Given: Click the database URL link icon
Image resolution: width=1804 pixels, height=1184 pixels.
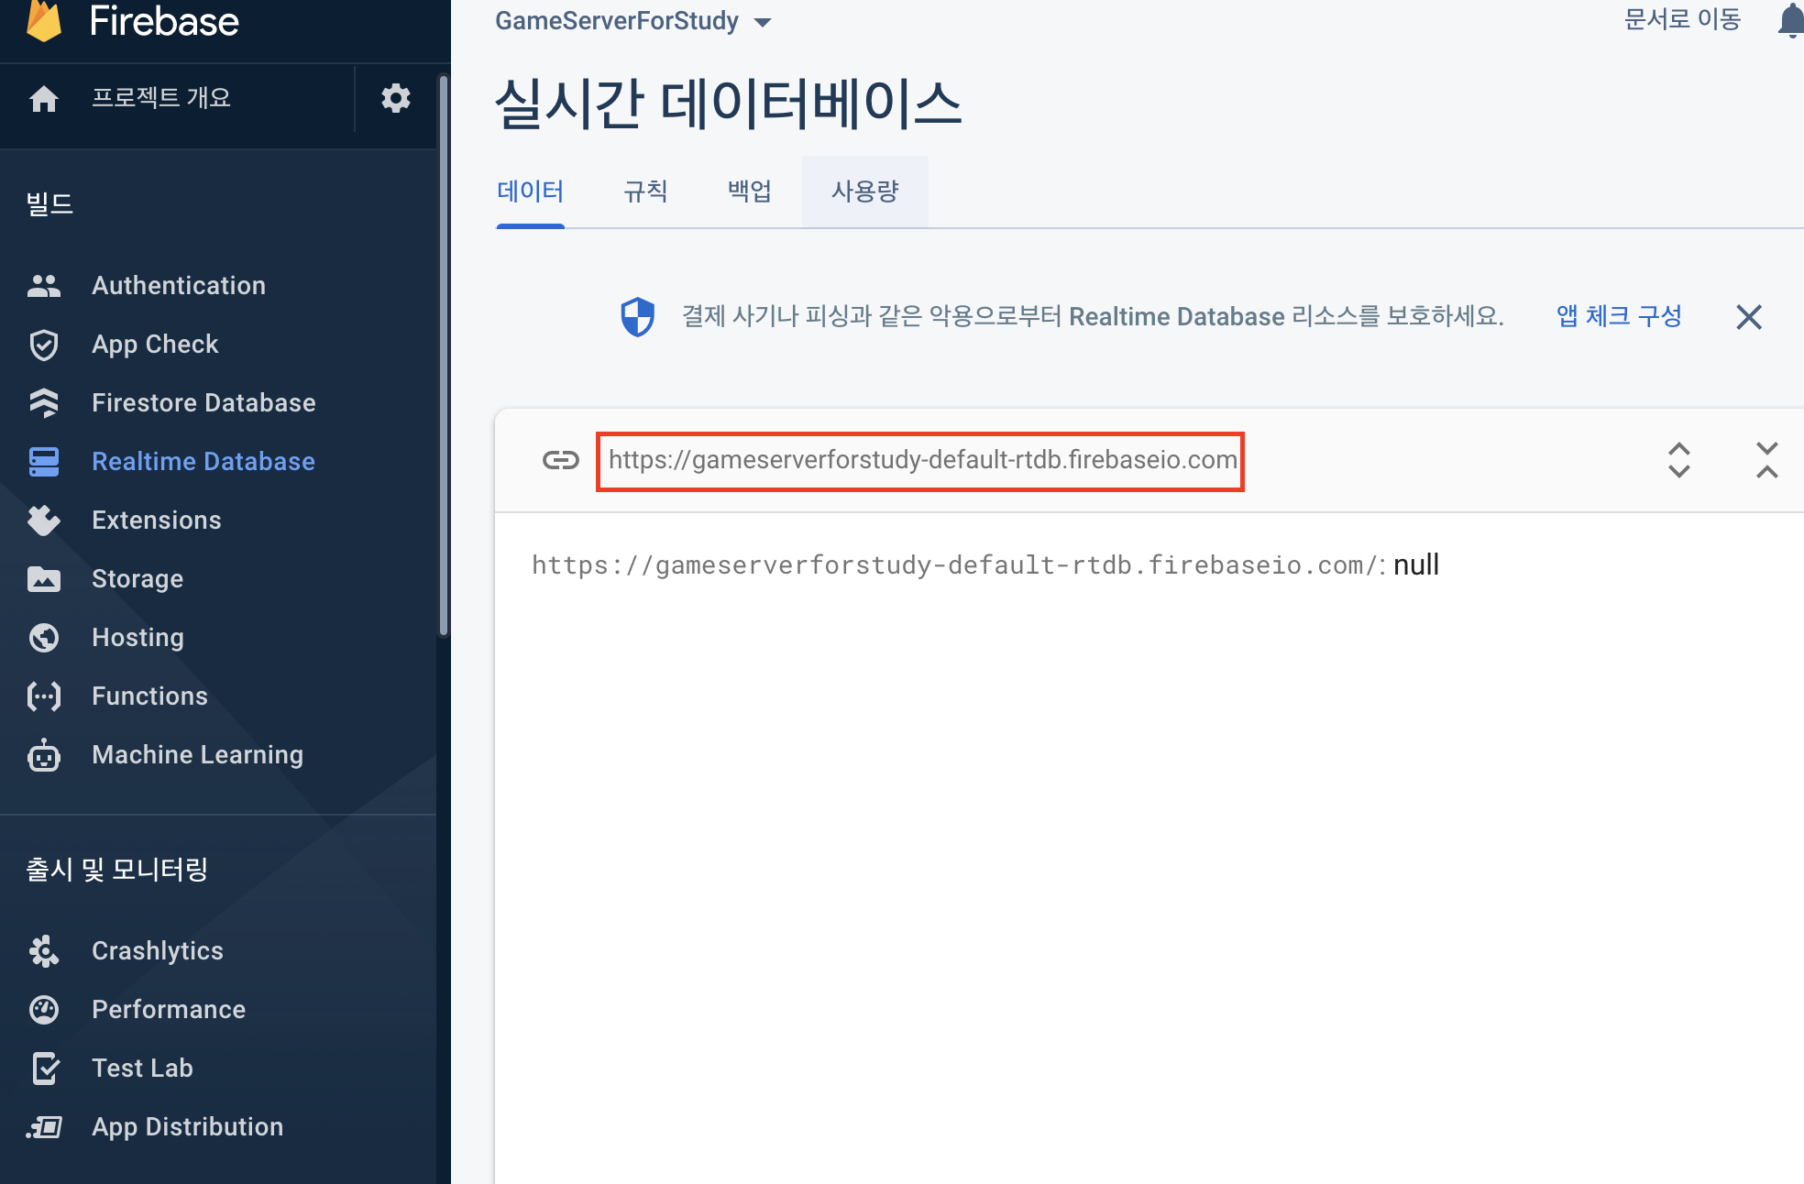Looking at the screenshot, I should point(560,460).
